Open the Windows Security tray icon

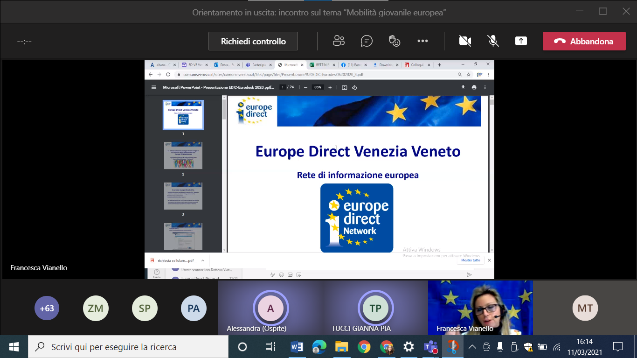528,347
